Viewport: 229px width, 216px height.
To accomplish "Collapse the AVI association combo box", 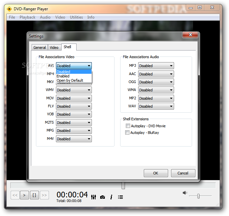I will pos(74,66).
